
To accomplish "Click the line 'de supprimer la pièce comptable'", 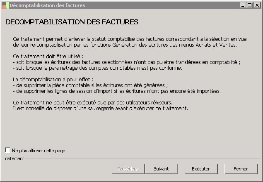I will coord(90,85).
